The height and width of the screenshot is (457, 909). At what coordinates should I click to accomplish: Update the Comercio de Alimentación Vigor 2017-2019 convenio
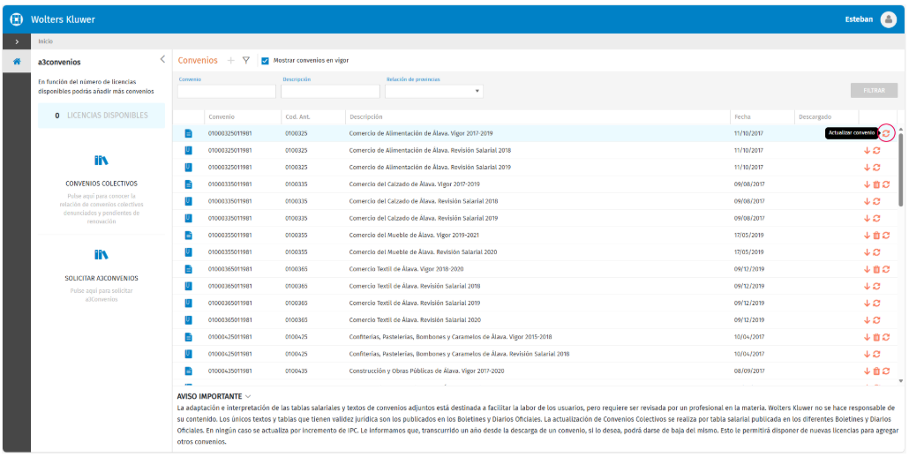click(886, 133)
